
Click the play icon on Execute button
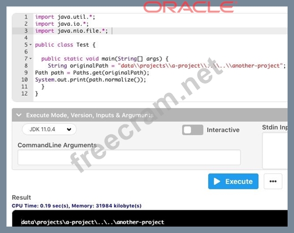point(217,181)
